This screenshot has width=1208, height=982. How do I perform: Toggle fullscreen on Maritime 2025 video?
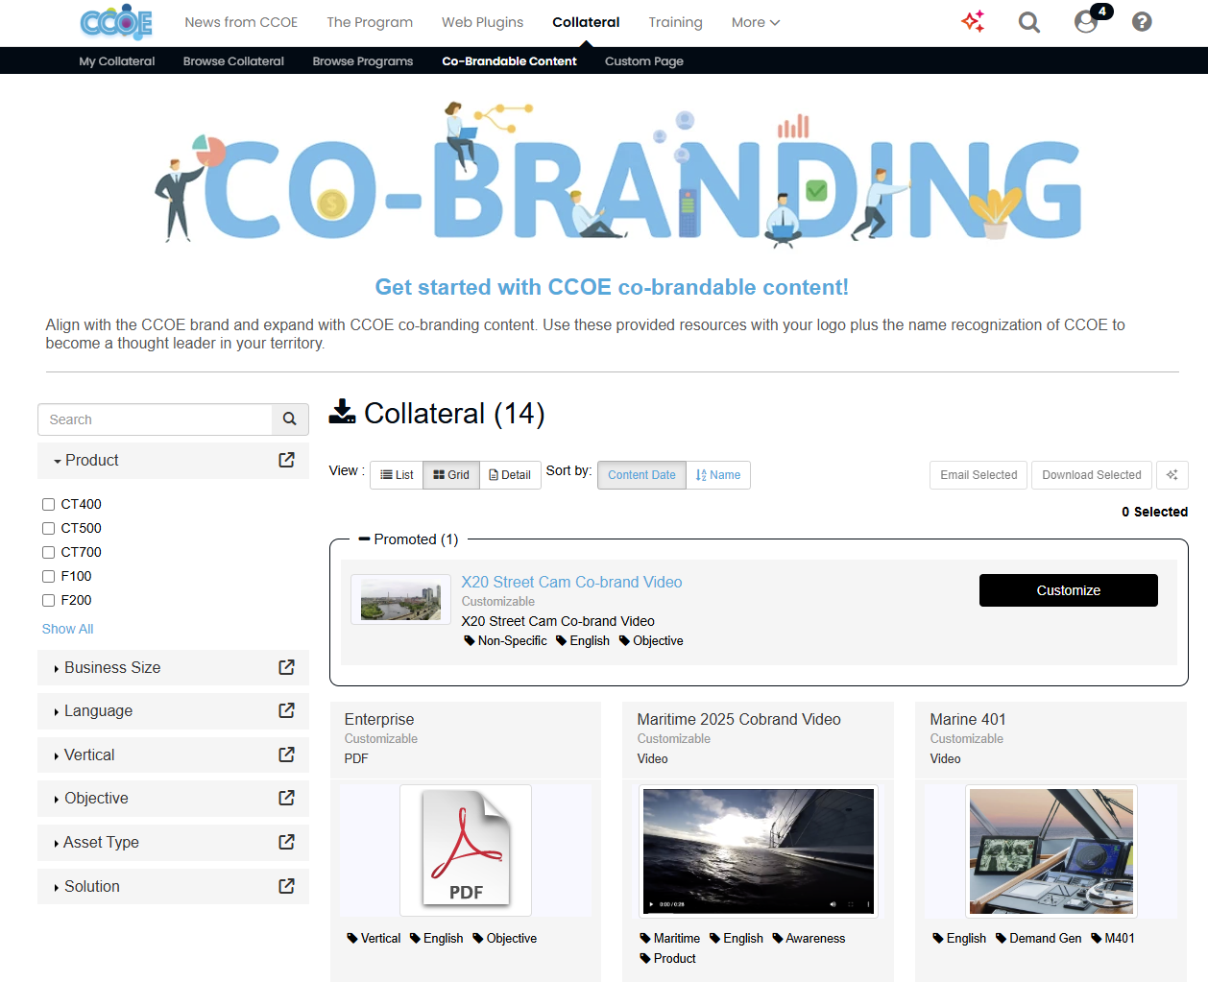tap(851, 904)
